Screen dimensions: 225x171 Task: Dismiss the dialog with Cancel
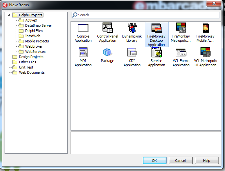tap(181, 160)
